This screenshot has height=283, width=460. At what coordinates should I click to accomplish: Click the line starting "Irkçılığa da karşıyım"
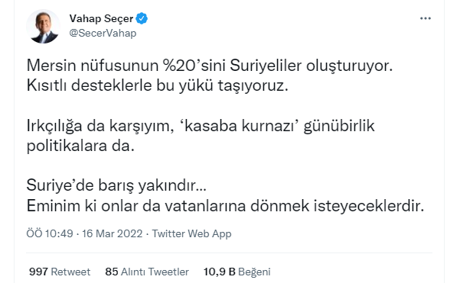pos(201,126)
